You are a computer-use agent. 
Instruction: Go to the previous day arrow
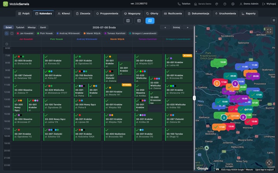165,27
